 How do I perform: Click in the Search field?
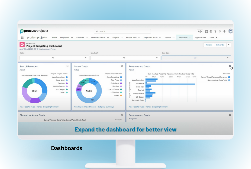(x=122, y=31)
